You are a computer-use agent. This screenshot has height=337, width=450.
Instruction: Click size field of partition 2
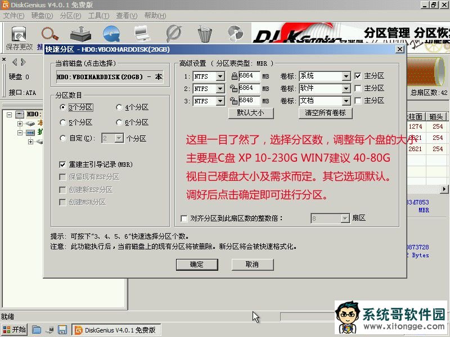pyautogui.click(x=249, y=88)
